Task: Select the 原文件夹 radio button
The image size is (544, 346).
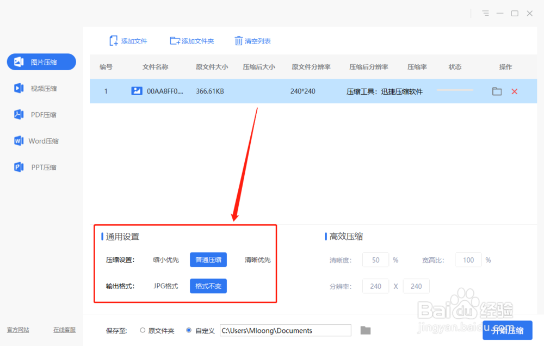Action: click(x=140, y=330)
